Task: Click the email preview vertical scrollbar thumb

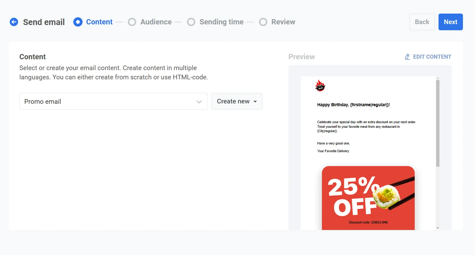Action: click(438, 123)
